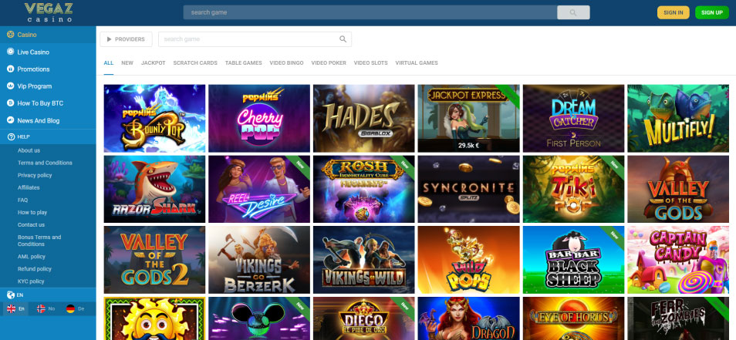Viewport: 736px width, 340px height.
Task: Click the Vip Program sidebar icon
Action: tap(10, 86)
